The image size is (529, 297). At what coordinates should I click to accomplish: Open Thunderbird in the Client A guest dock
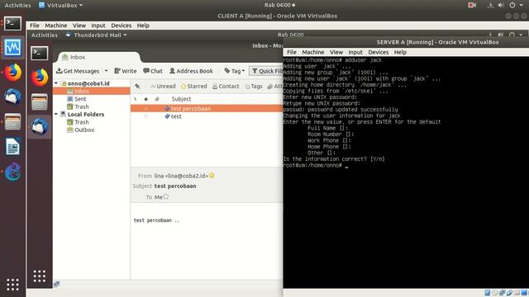[x=40, y=126]
